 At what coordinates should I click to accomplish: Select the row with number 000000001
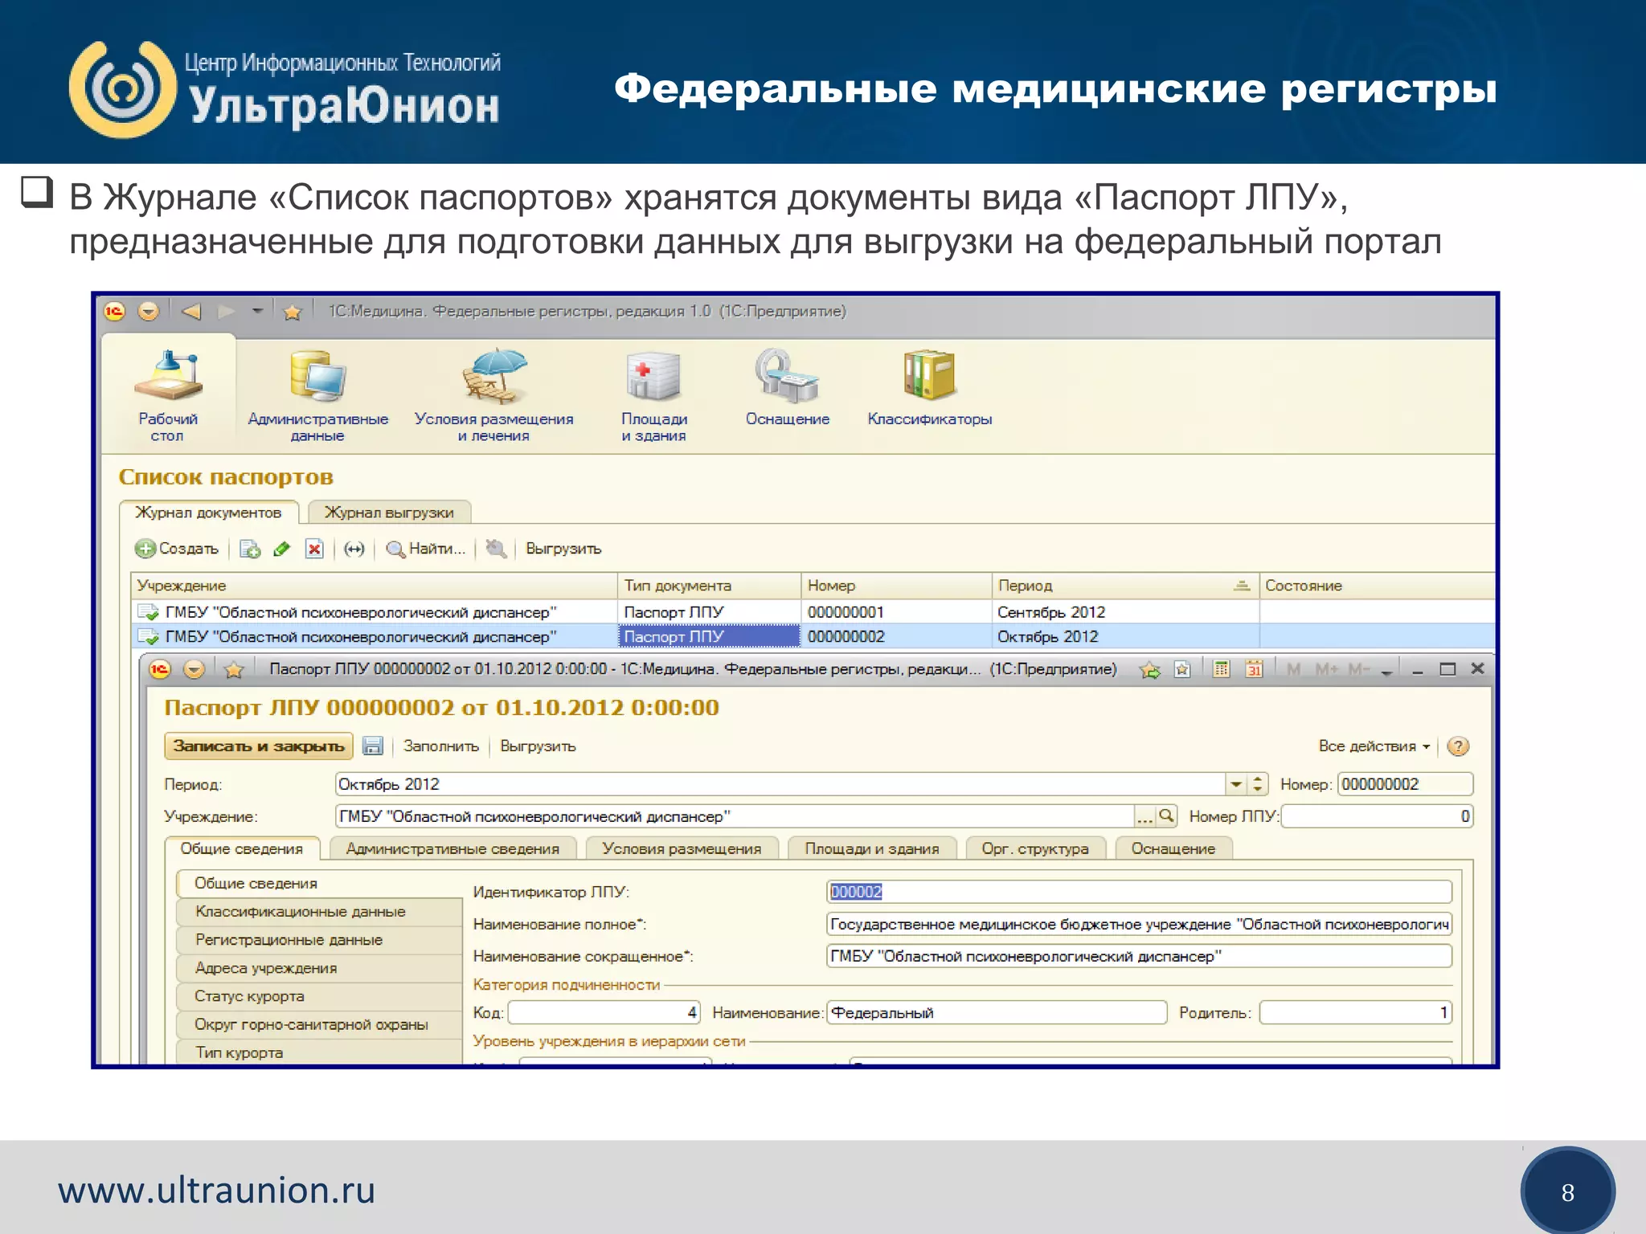pyautogui.click(x=812, y=612)
